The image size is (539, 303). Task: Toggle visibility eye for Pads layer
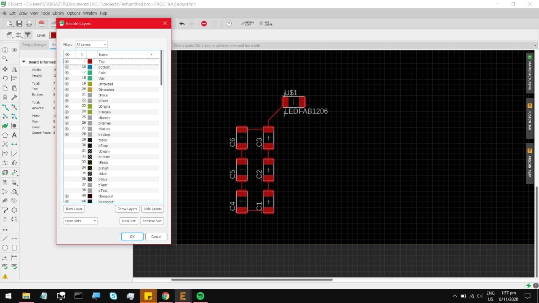(67, 72)
